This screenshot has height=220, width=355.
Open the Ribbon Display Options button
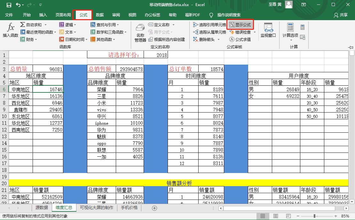click(x=304, y=4)
